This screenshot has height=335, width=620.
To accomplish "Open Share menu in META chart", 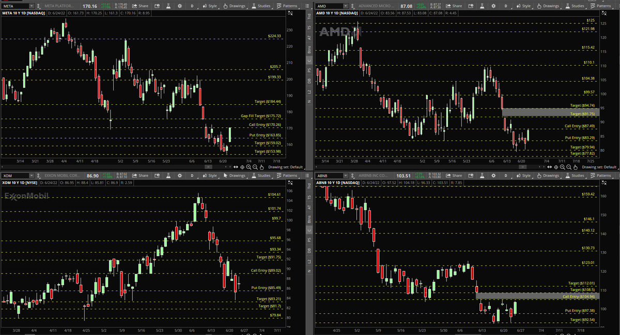I will coord(140,6).
